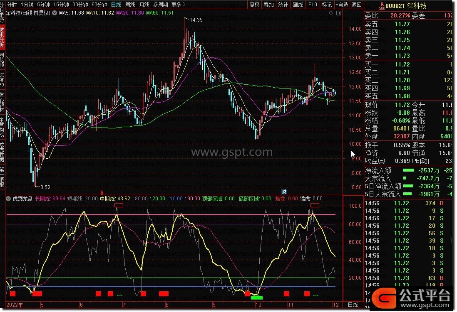Click the 标记 mark button
The width and height of the screenshot is (457, 312).
click(327, 5)
